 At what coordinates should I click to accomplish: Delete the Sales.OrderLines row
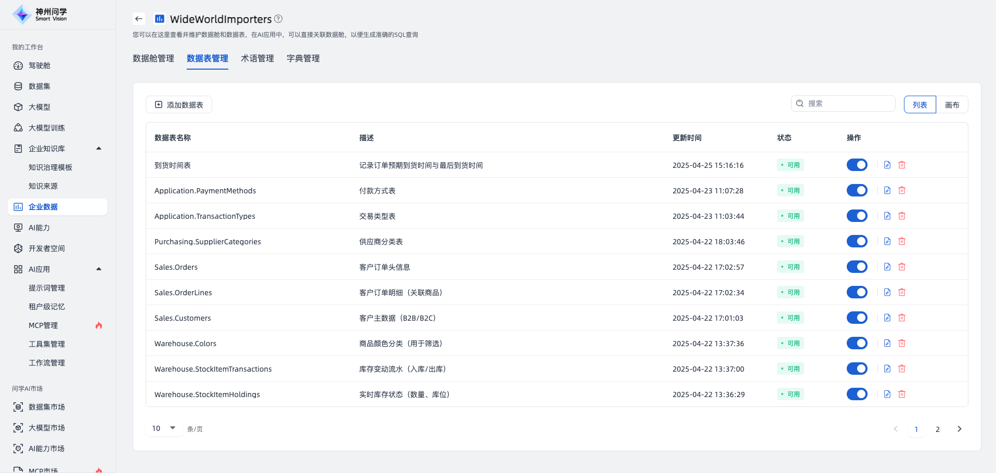[902, 292]
